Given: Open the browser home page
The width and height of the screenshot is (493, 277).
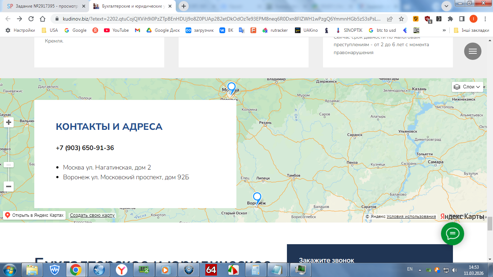Looking at the screenshot, I should pos(43,19).
